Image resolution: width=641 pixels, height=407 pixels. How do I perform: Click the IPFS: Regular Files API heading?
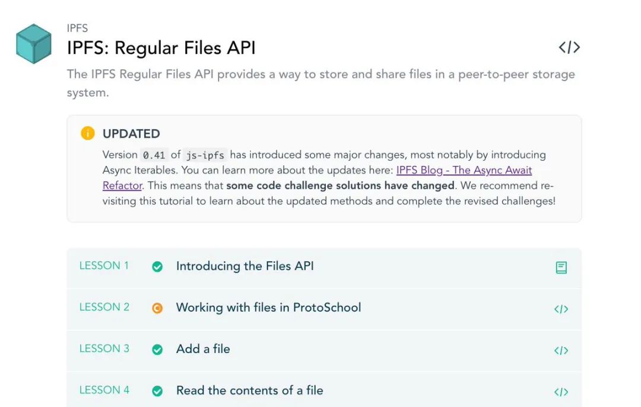point(161,48)
